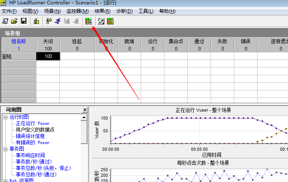Click the running Vuser graph plot area
Screen dimensions: 288x182
click(199, 130)
